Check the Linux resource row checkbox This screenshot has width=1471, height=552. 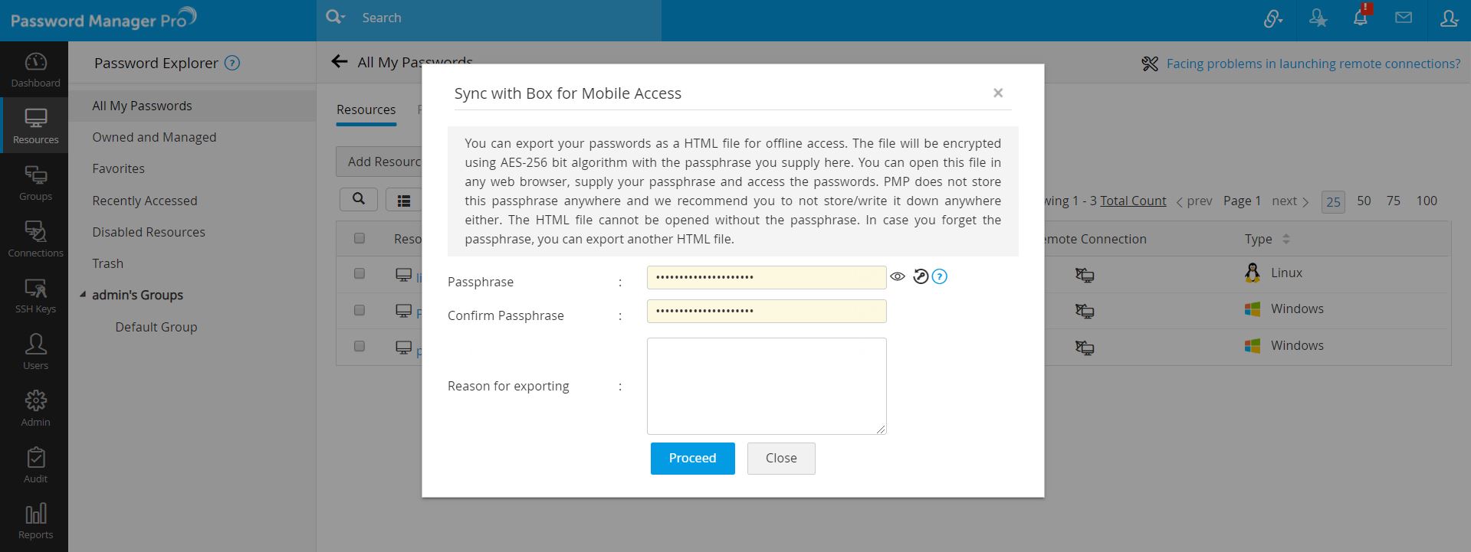click(x=360, y=273)
